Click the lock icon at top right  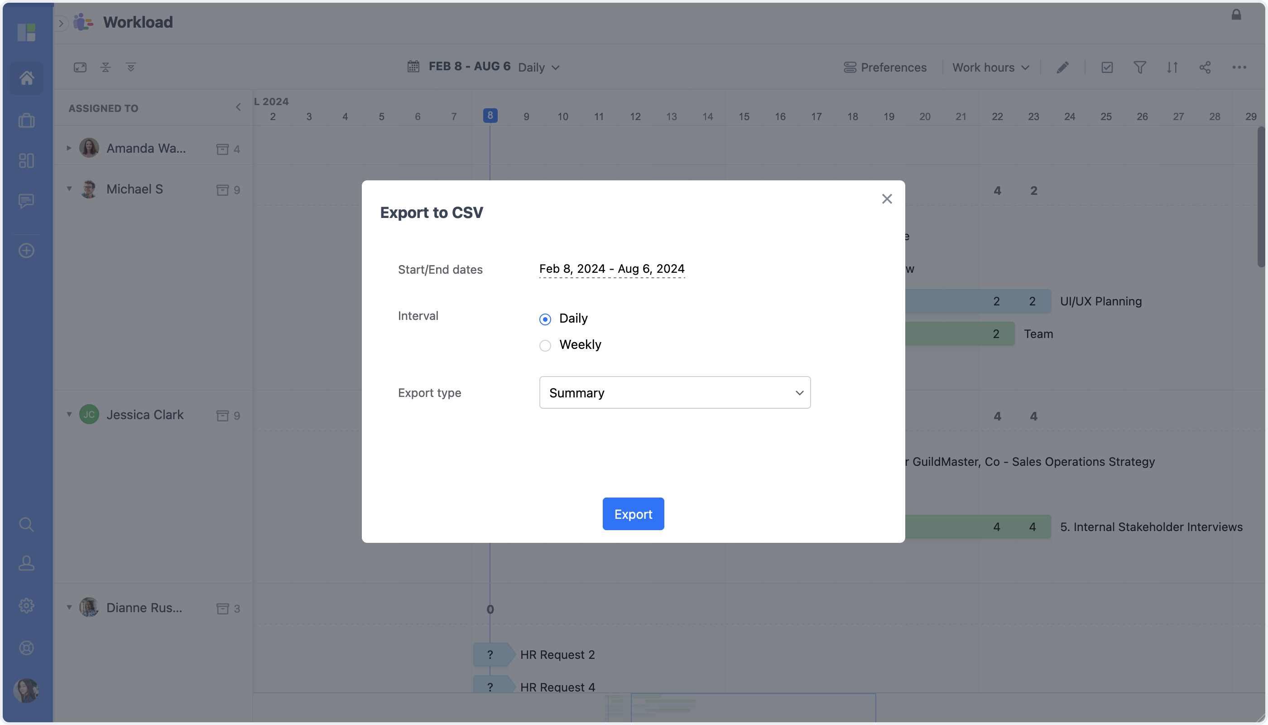click(1236, 14)
